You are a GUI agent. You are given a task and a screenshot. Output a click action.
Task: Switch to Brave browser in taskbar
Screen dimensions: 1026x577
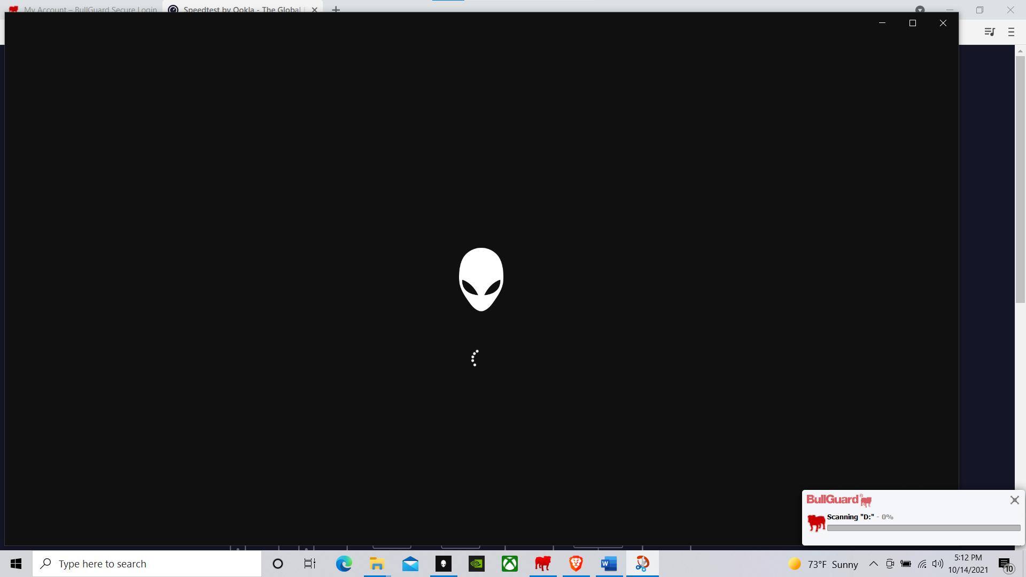[x=576, y=564]
